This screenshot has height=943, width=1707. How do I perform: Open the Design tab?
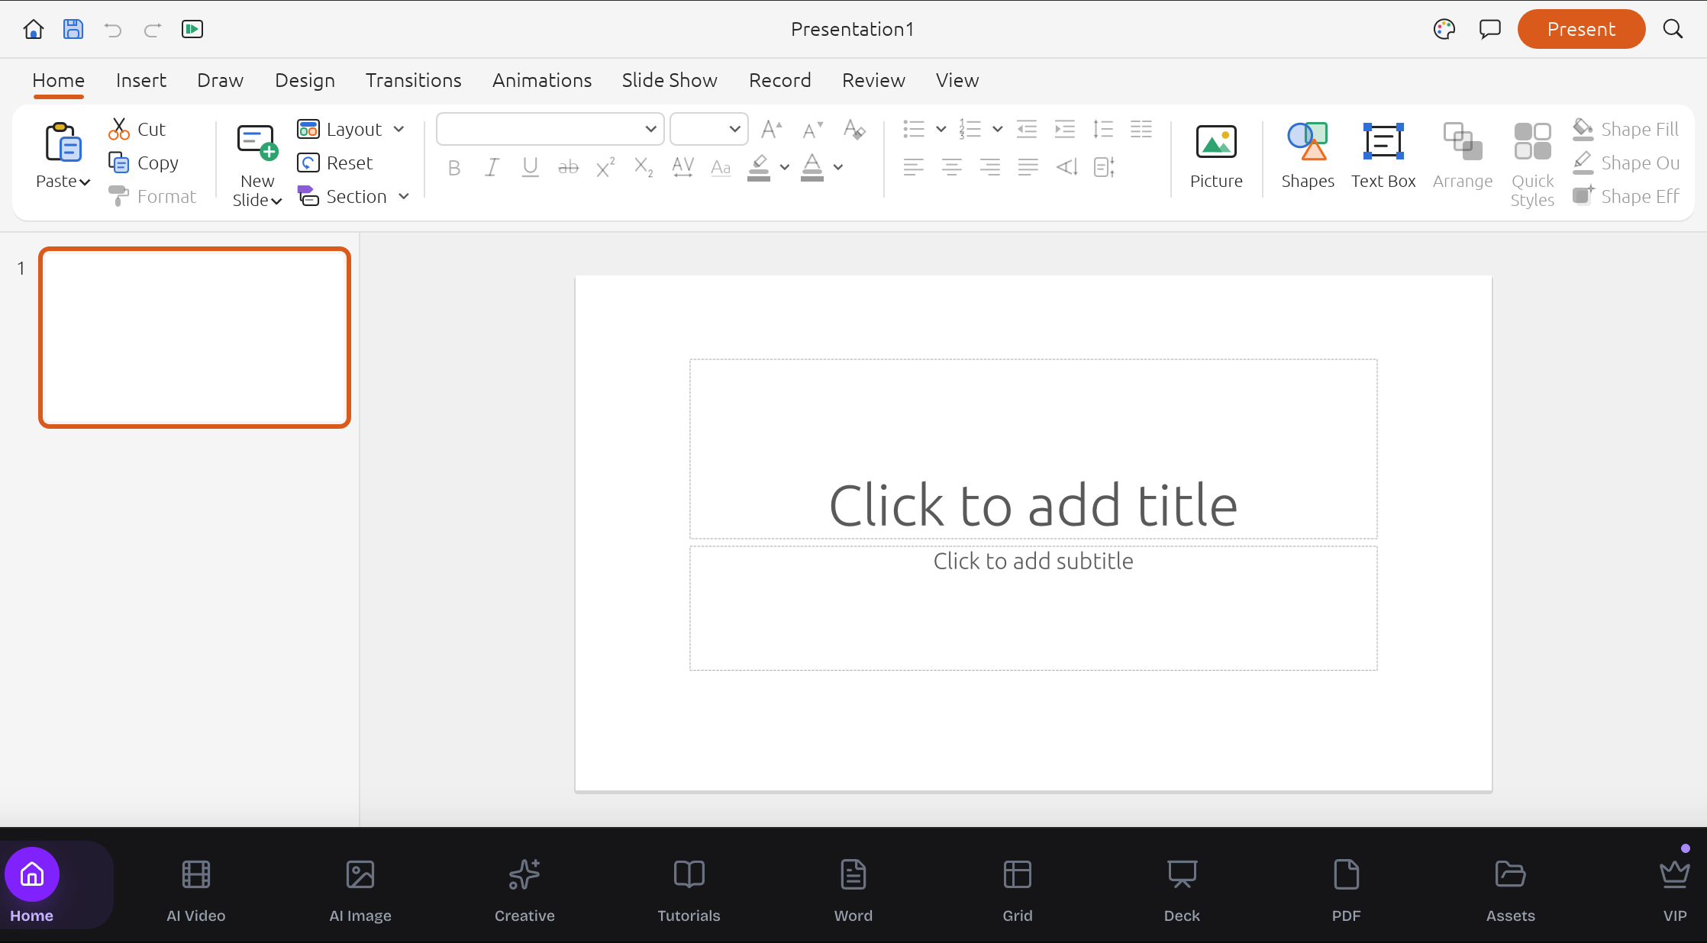tap(305, 80)
